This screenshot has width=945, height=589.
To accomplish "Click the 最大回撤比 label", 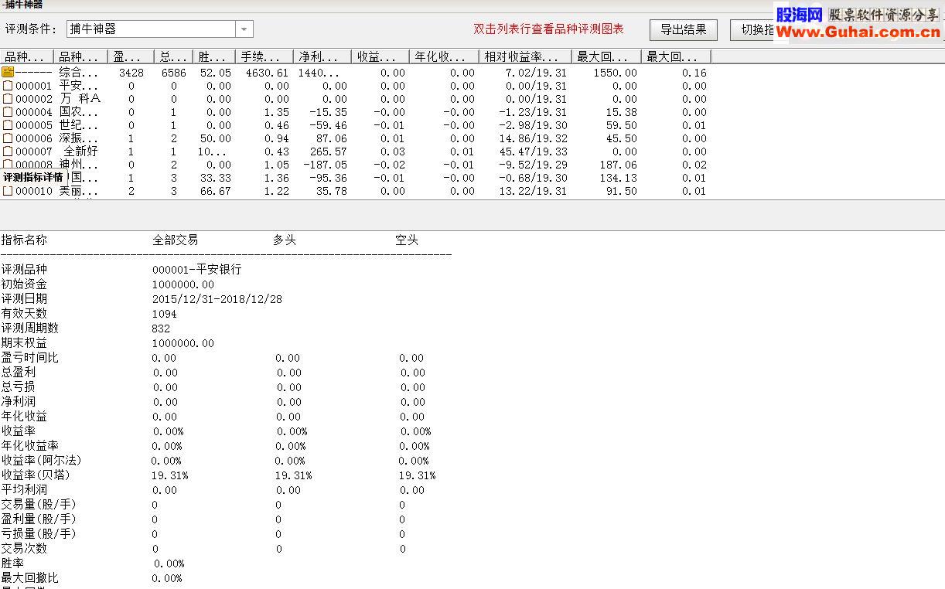I will pyautogui.click(x=29, y=577).
